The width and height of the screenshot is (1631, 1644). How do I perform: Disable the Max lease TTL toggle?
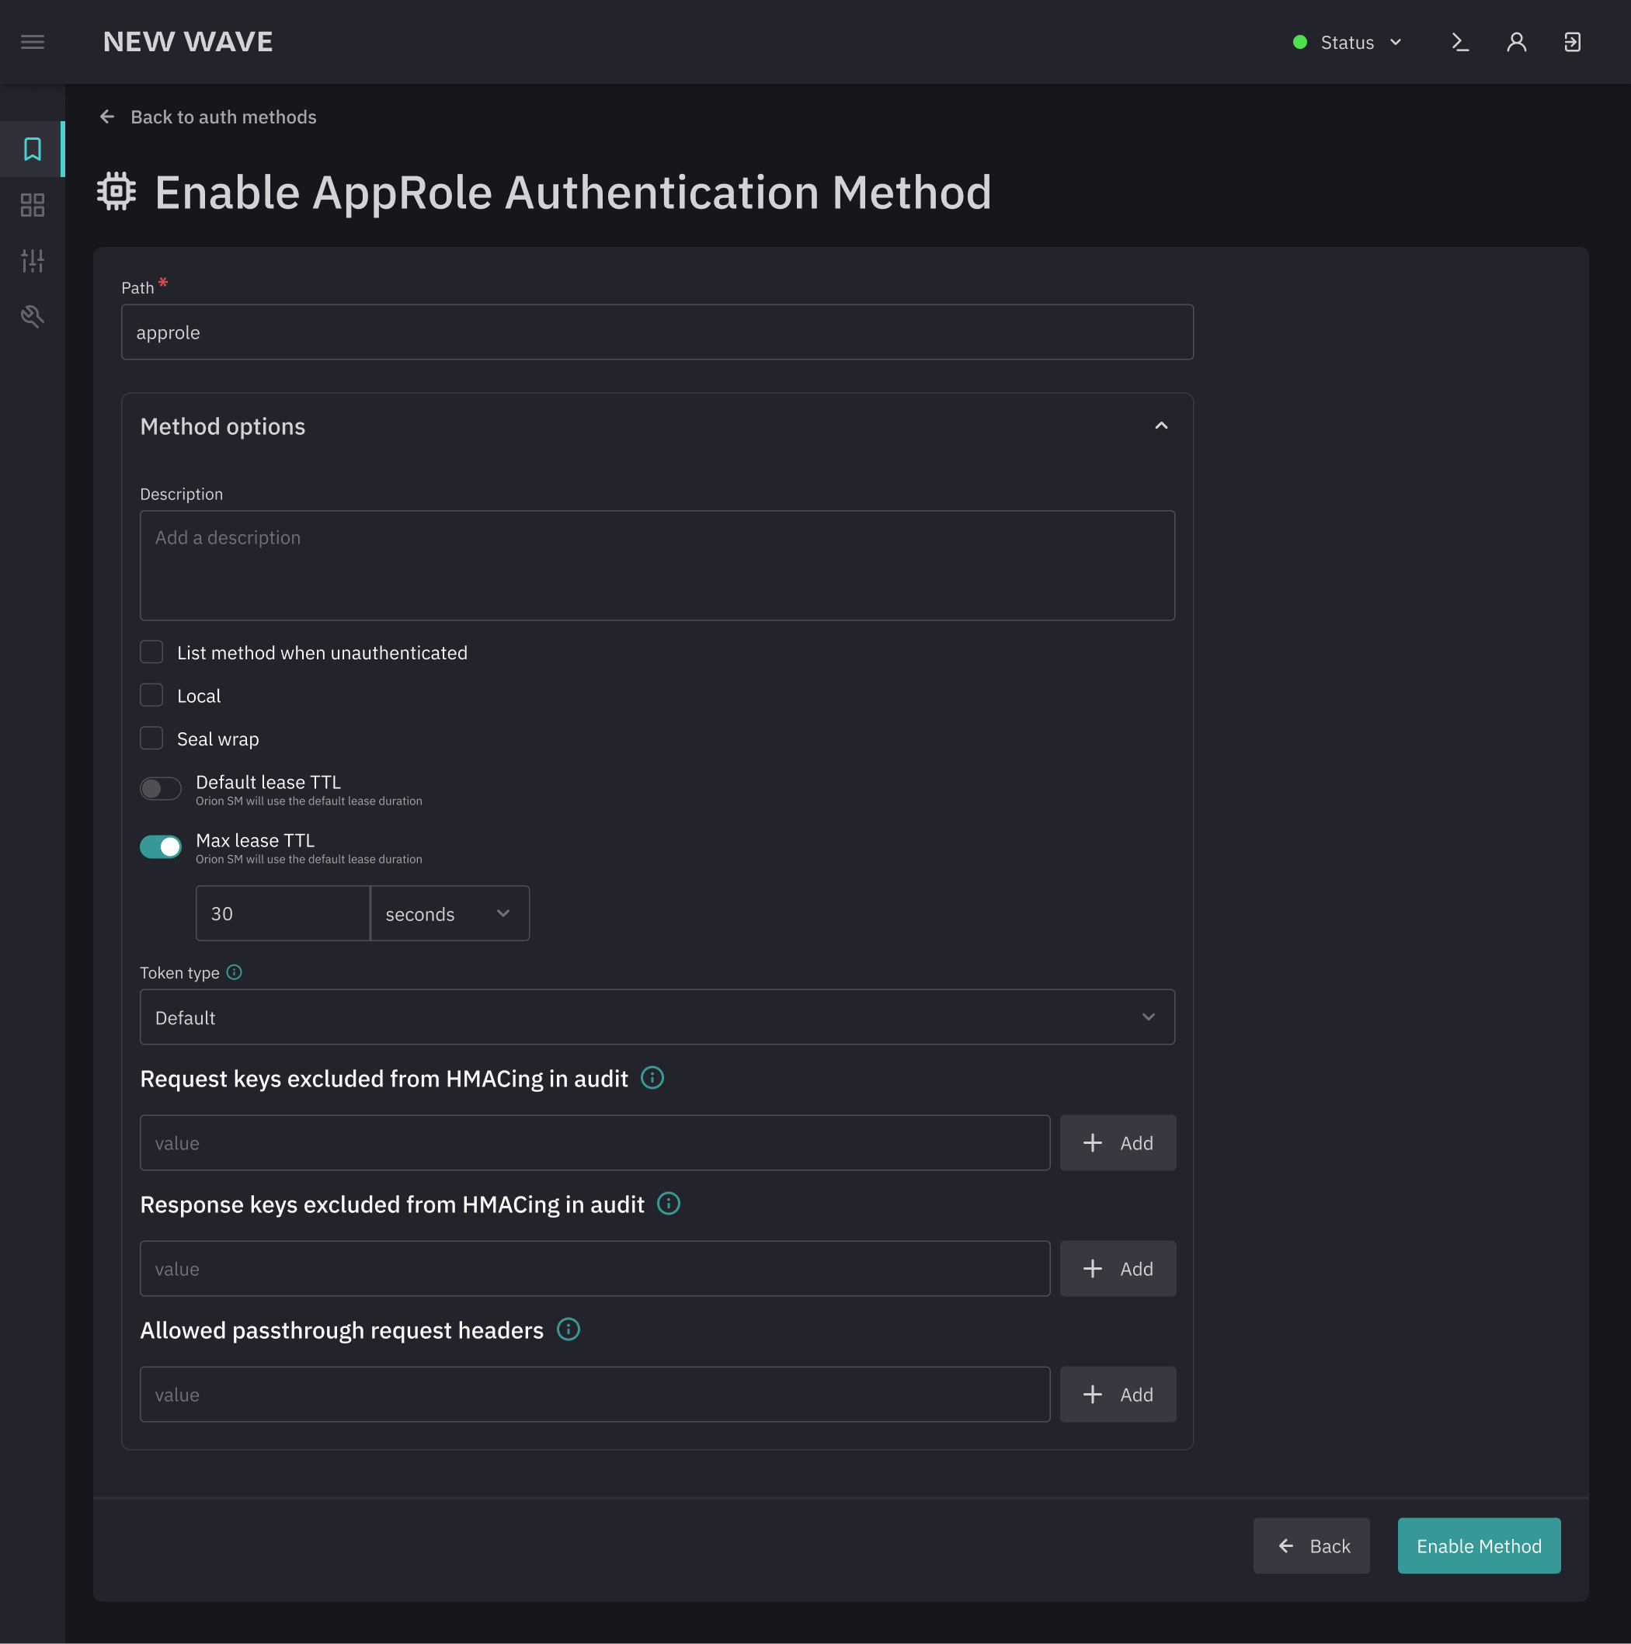point(160,846)
